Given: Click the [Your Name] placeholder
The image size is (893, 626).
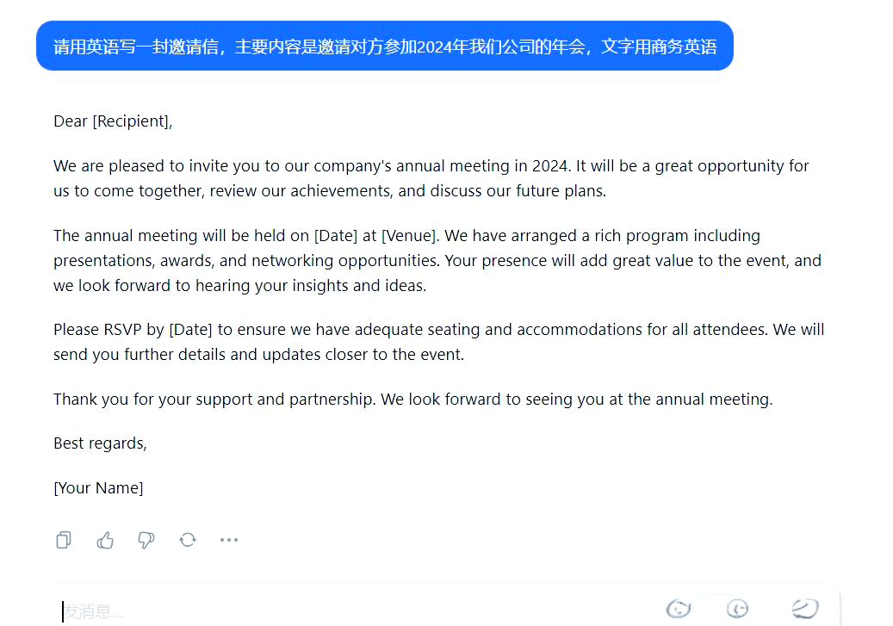Looking at the screenshot, I should (98, 488).
